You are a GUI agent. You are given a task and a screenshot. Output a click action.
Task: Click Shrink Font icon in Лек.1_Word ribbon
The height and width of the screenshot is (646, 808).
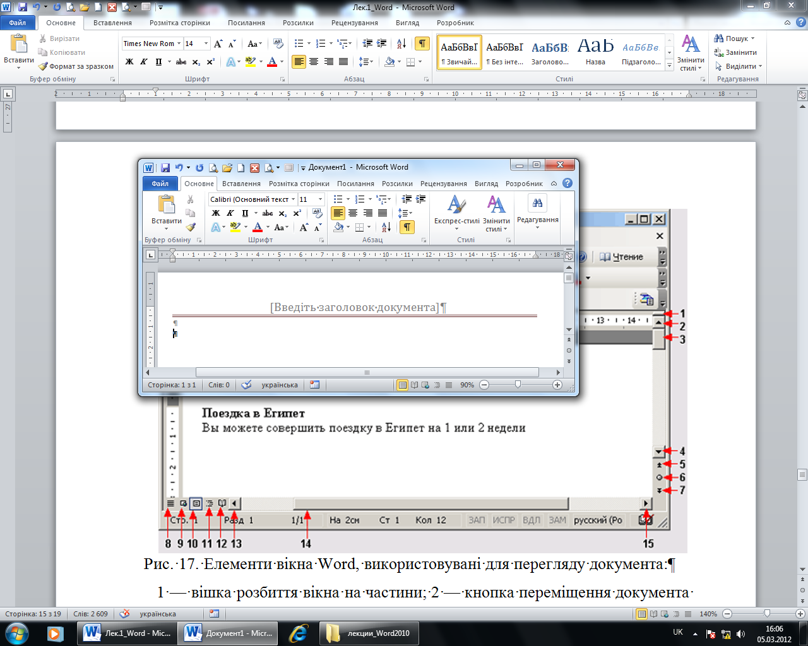coord(232,44)
